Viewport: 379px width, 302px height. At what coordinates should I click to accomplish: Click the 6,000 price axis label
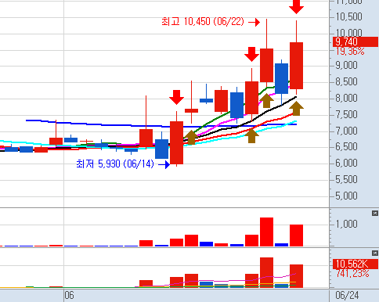(x=346, y=164)
